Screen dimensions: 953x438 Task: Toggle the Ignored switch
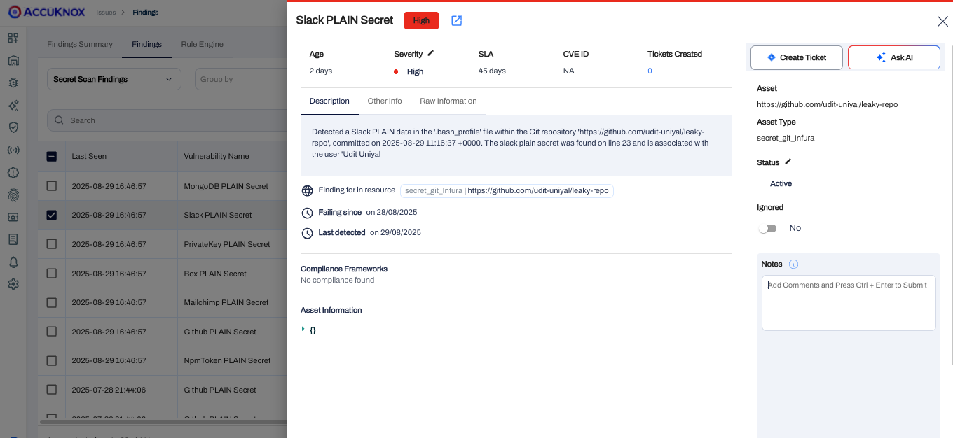(768, 228)
